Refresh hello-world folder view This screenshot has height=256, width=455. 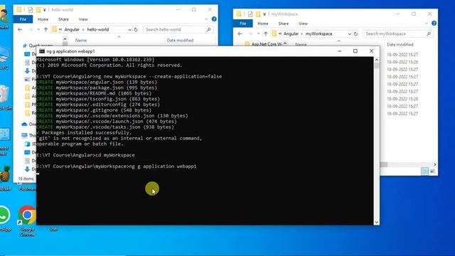pyautogui.click(x=136, y=29)
